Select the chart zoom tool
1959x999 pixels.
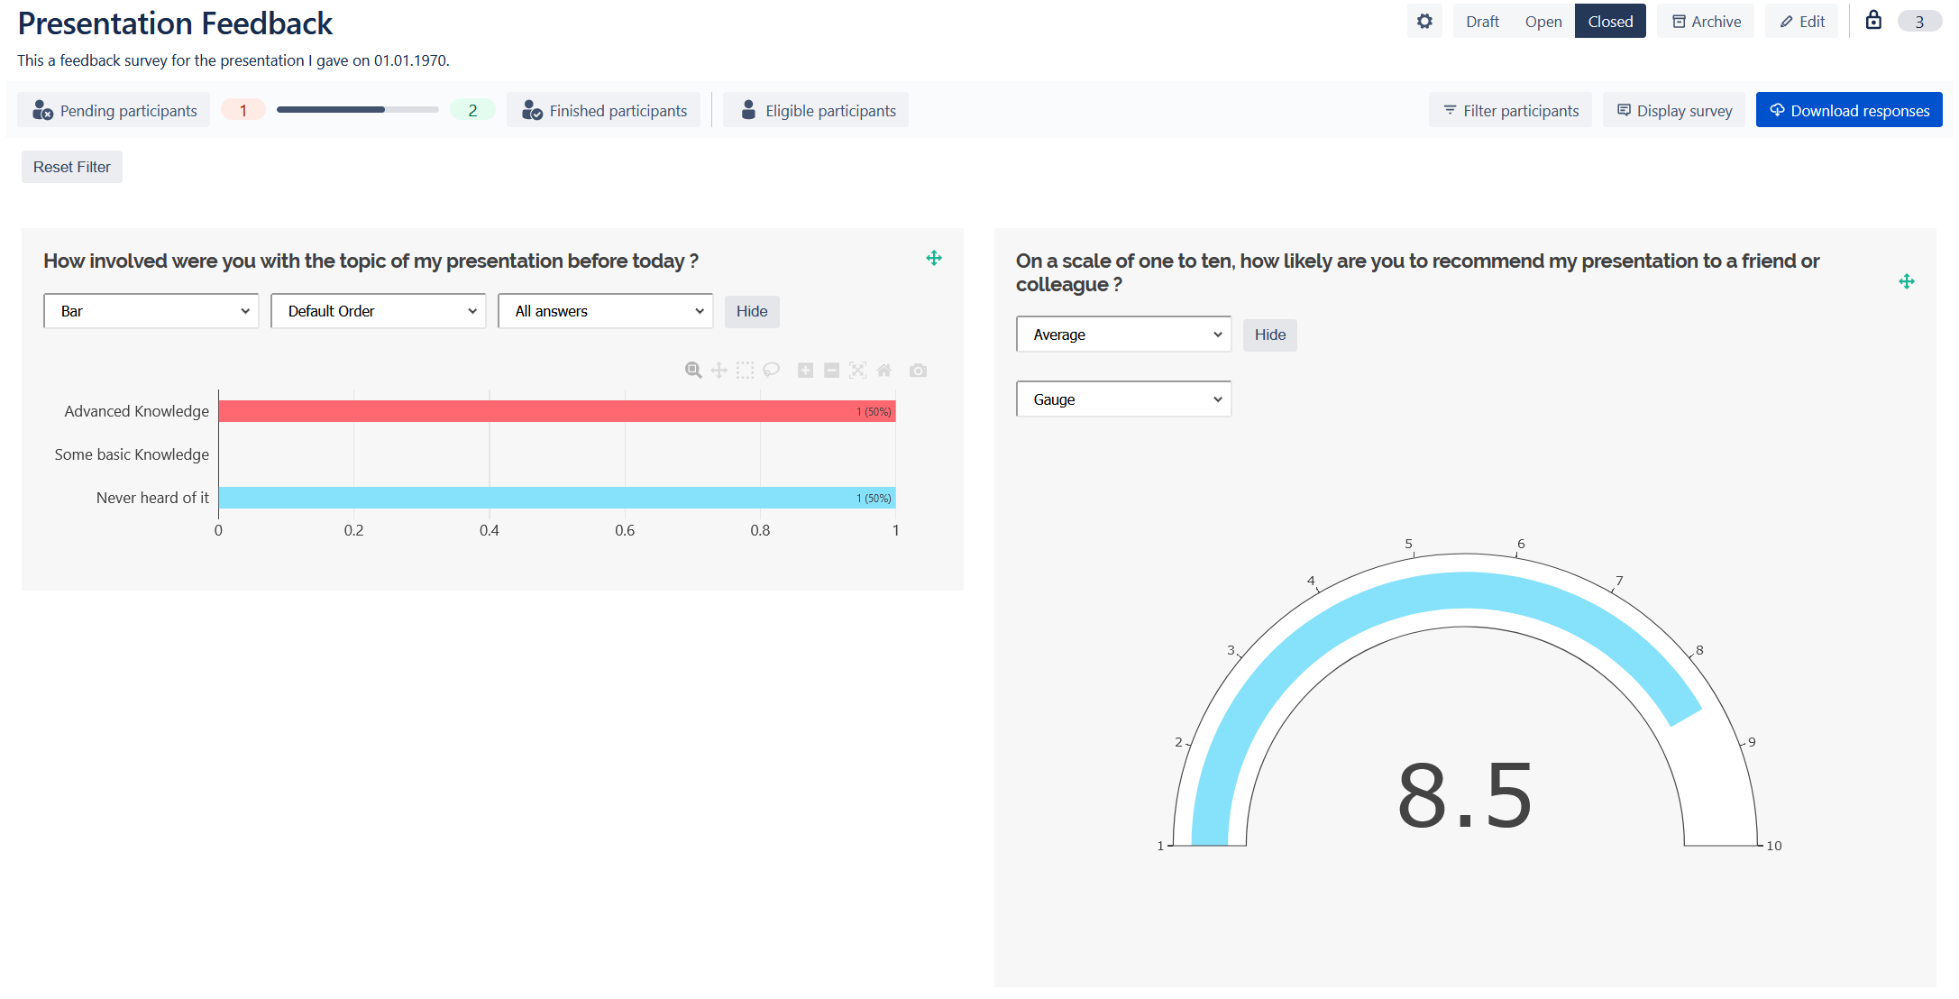tap(692, 370)
